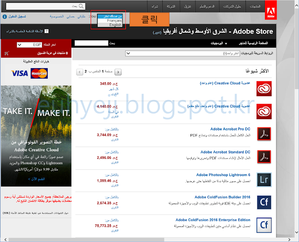
Task: Click the MasterCard payment logo
Action: (x=39, y=73)
